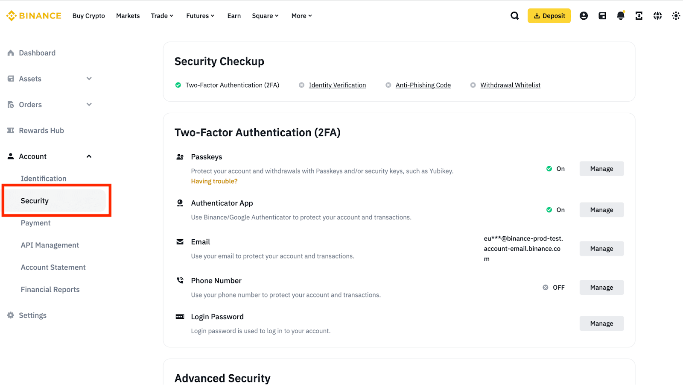683x385 pixels.
Task: Open the wallet icon in header
Action: pyautogui.click(x=602, y=16)
